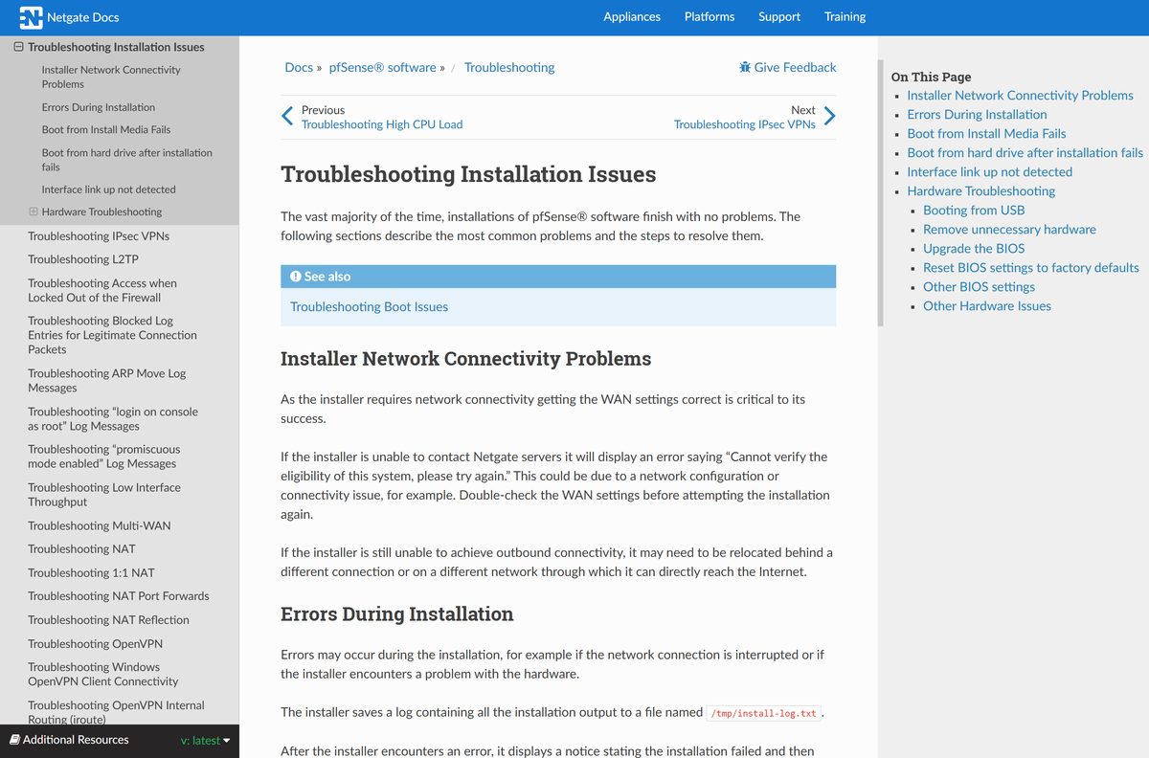Jump to Boot from hard drive on-page link
Image resolution: width=1149 pixels, height=758 pixels.
click(1025, 152)
